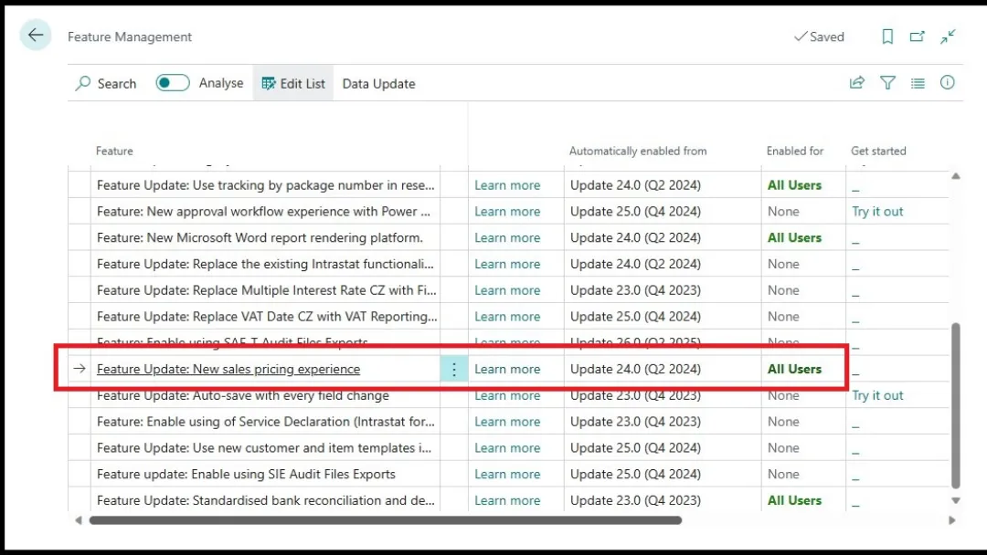The image size is (987, 555).
Task: Click Learn more for new approval workflow row
Action: pos(507,212)
